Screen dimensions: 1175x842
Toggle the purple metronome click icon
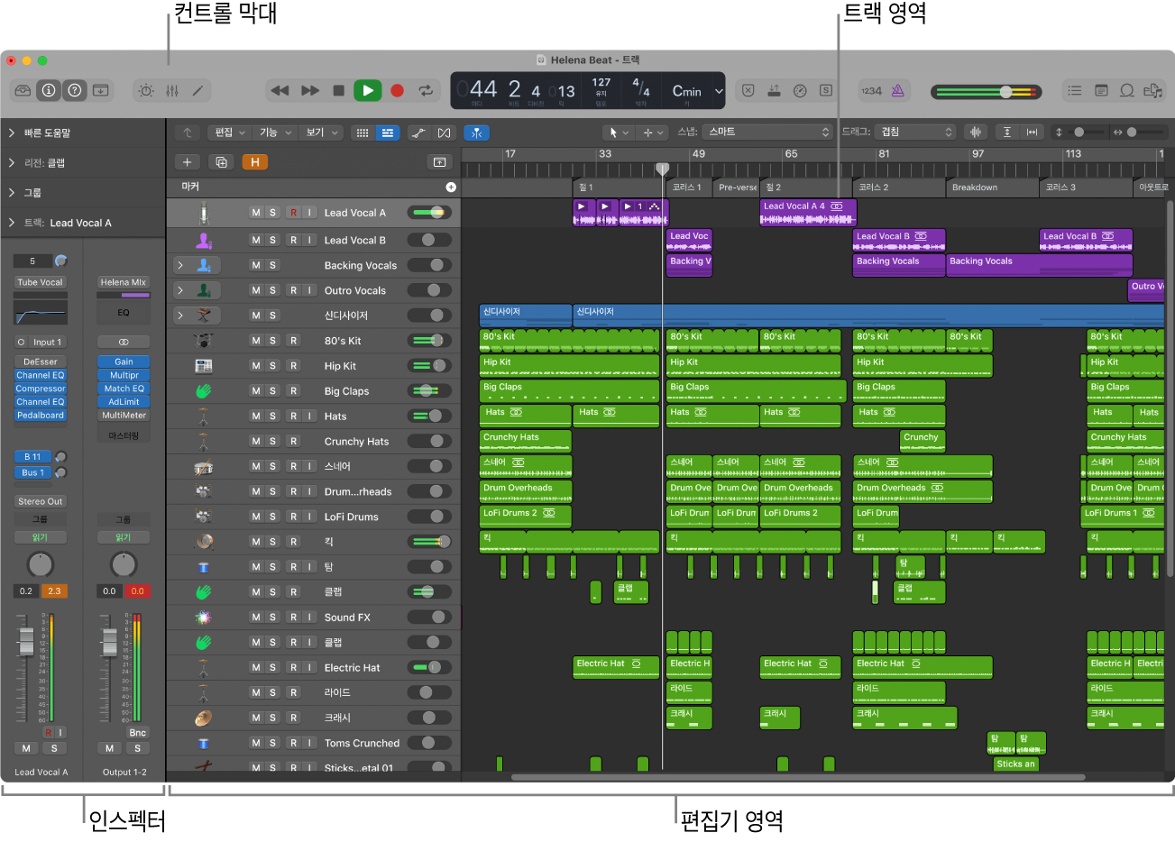tap(897, 90)
